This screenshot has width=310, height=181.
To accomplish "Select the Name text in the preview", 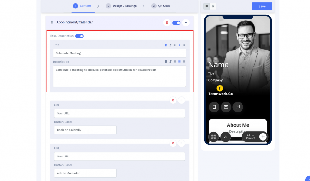I will click(x=218, y=65).
